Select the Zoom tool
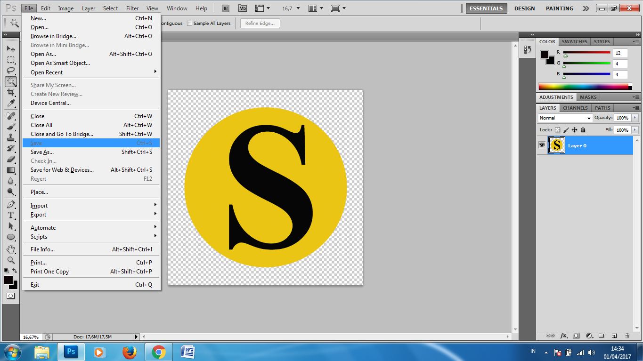Screen dimensions: 643x361 [x=11, y=259]
